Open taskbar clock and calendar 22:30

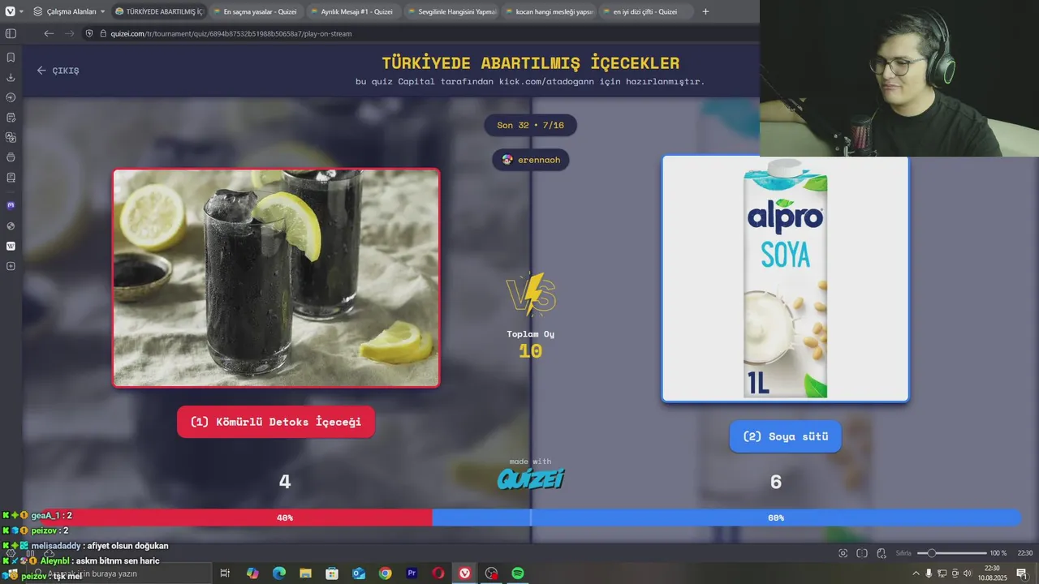tap(992, 573)
